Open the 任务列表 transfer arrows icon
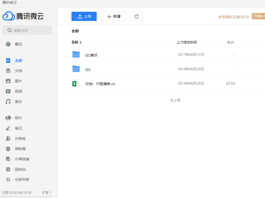The width and height of the screenshot is (265, 198). (8, 180)
